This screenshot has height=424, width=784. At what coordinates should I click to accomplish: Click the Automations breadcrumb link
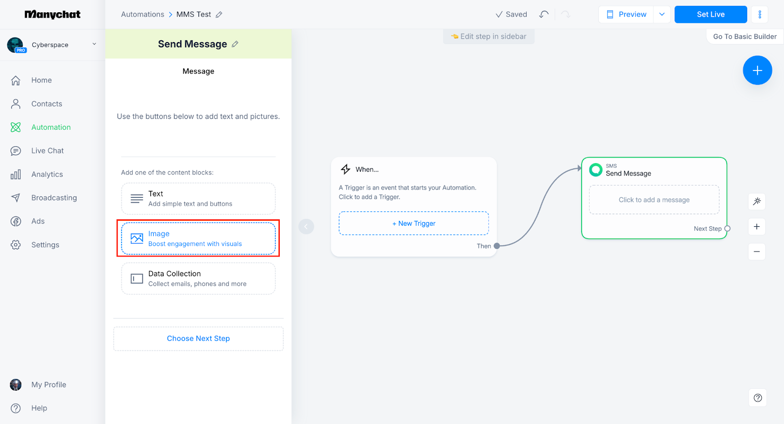pos(143,14)
